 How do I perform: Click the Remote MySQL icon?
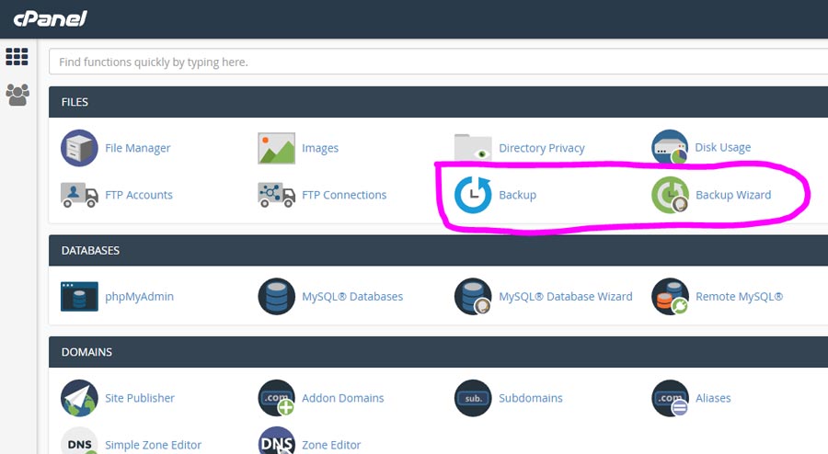coord(670,296)
